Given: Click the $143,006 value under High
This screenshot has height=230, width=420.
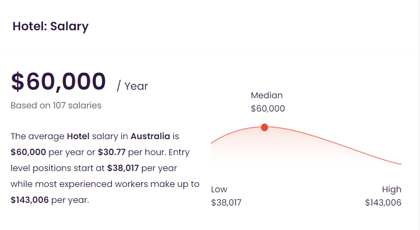Looking at the screenshot, I should [383, 202].
